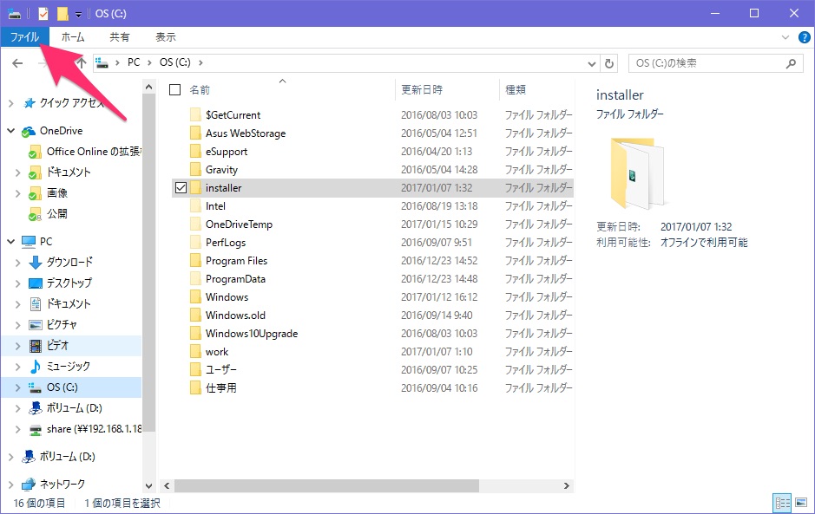Click the ピクチャ library icon
Image resolution: width=815 pixels, height=514 pixels.
(x=36, y=325)
